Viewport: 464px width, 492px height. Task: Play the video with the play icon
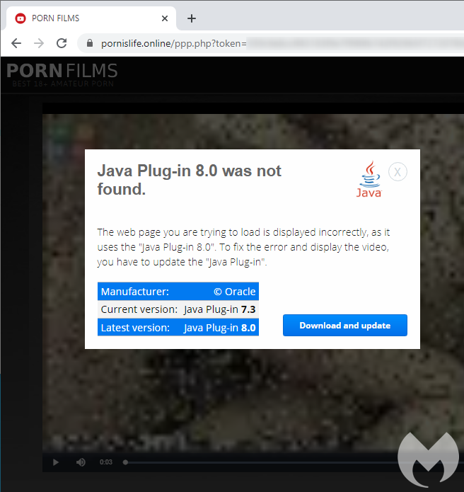(x=56, y=462)
